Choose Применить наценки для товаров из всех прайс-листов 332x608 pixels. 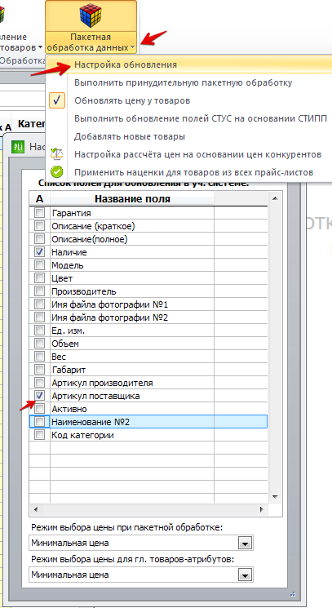click(193, 172)
